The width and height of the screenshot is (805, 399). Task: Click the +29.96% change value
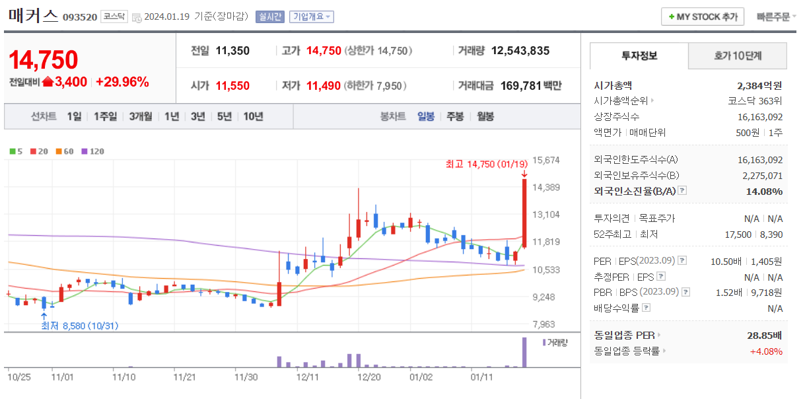coord(122,83)
